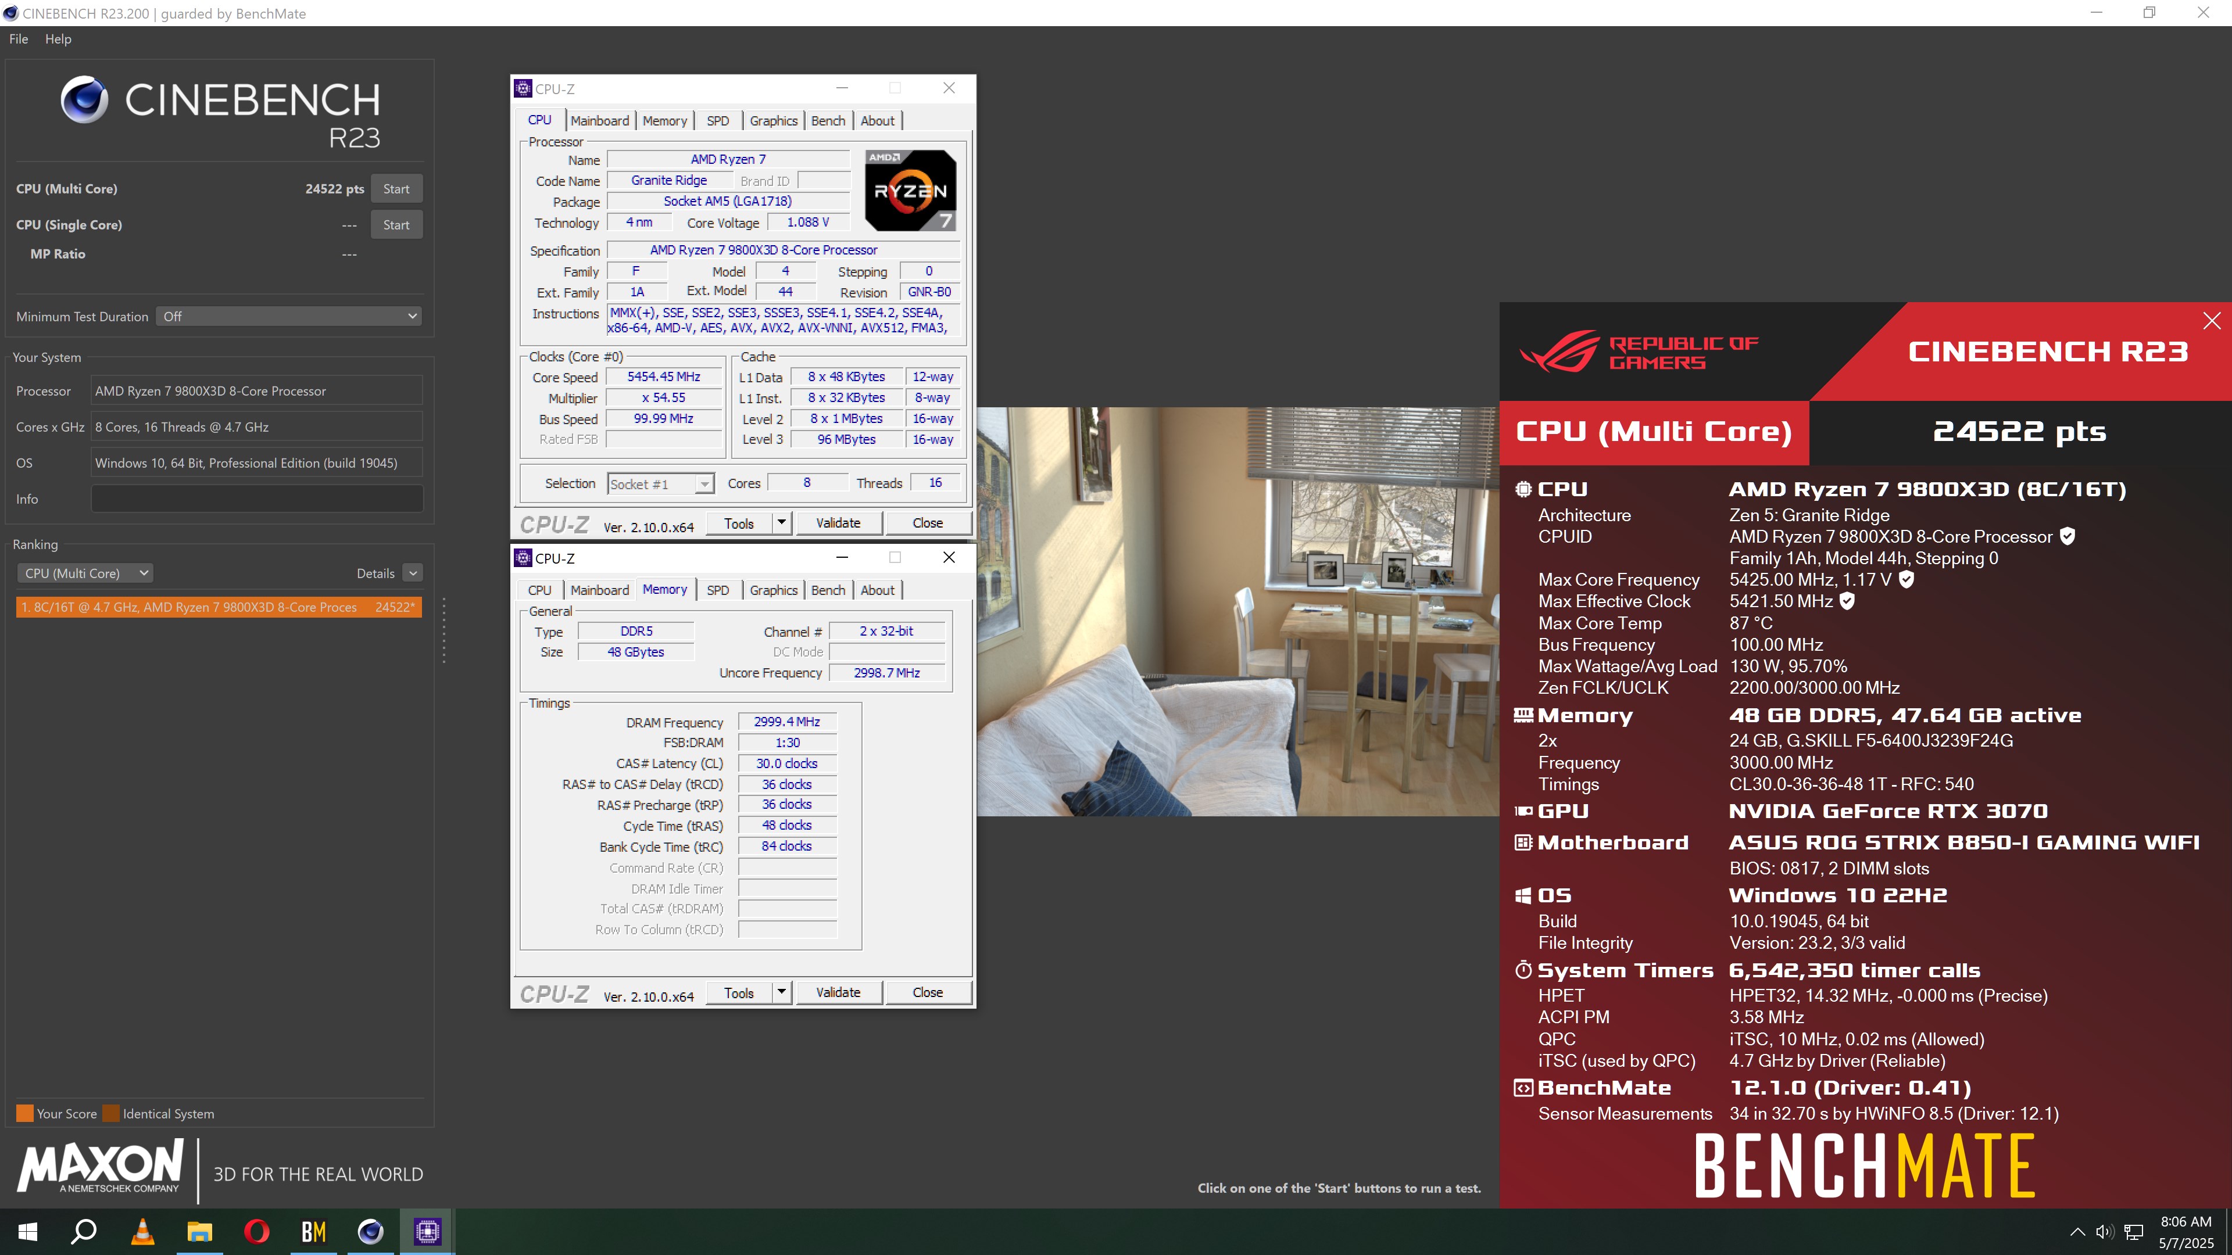Open the CPU (Multi Core) ranking dropdown
This screenshot has width=2232, height=1255.
point(85,573)
